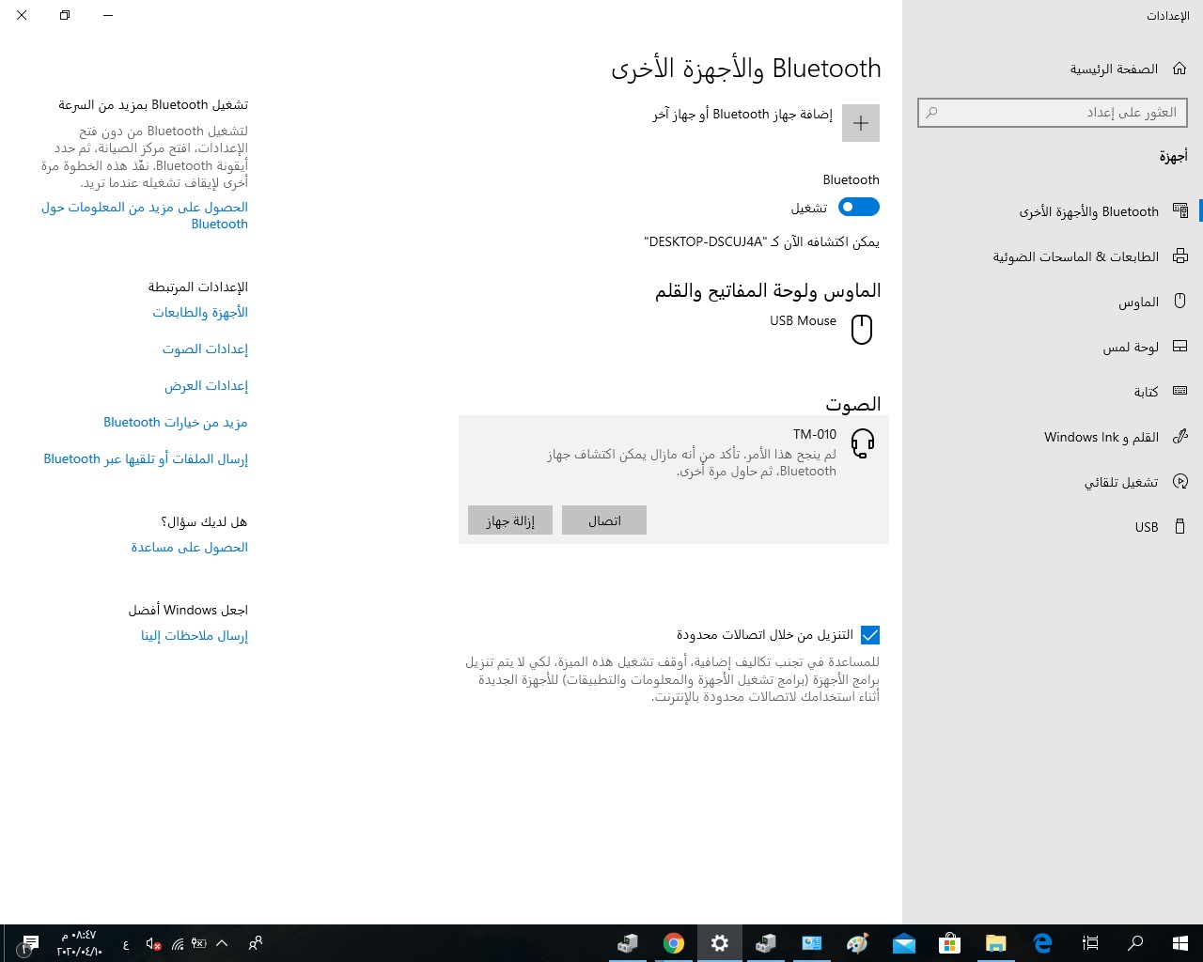Click the mouse icon in the sidebar

1180,302
